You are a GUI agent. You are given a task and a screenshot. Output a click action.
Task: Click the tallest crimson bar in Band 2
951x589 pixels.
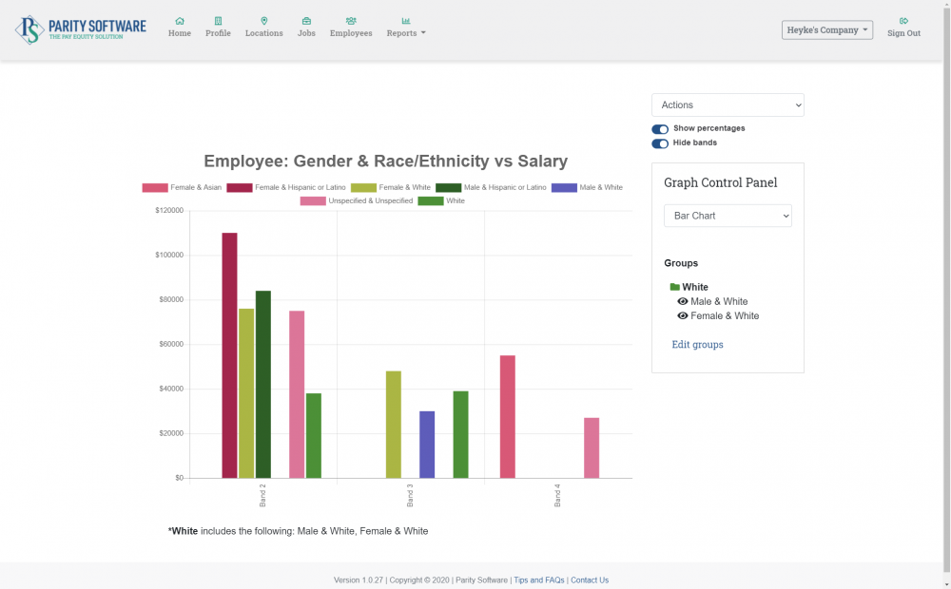229,355
